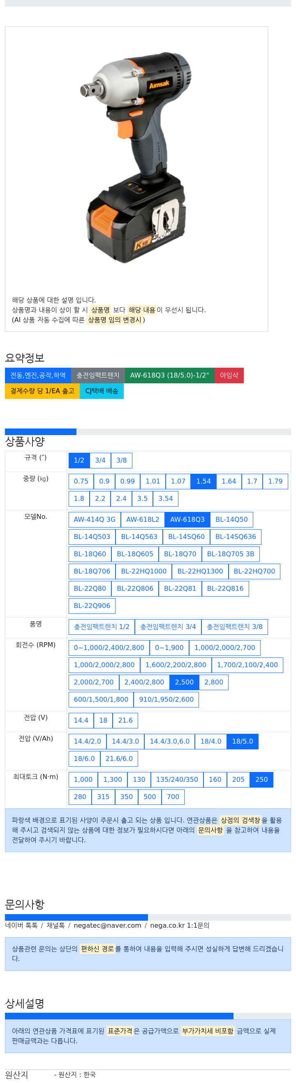The width and height of the screenshot is (296, 1083).
Task: Click the impact wrench product image
Action: [x=136, y=158]
